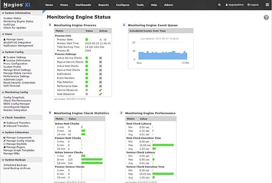272x183 pixels.
Task: Collapse the System Extensions sidebar section
Action: (21, 132)
